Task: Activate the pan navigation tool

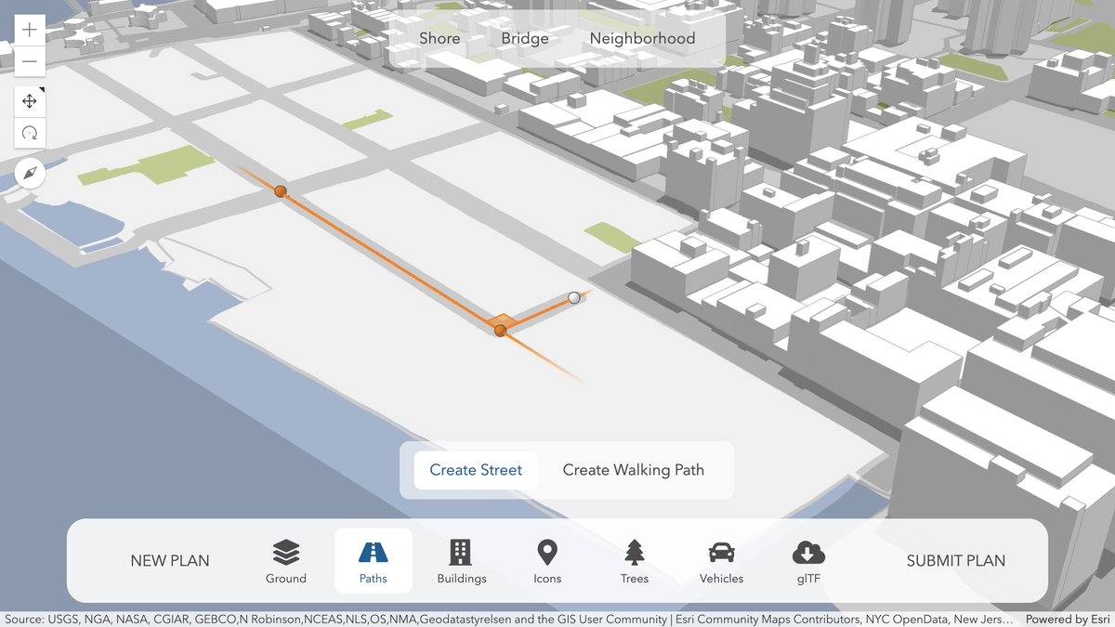Action: (30, 101)
